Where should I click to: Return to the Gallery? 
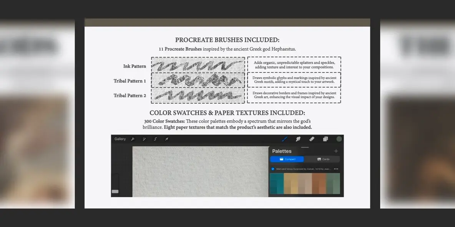click(120, 139)
